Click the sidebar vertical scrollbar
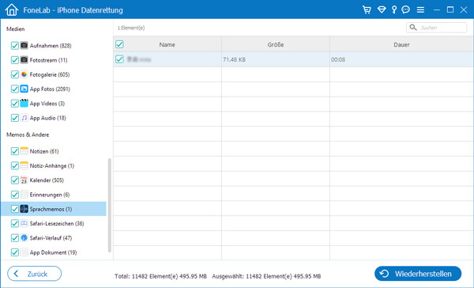Viewport: 474px width, 288px height. point(110,206)
